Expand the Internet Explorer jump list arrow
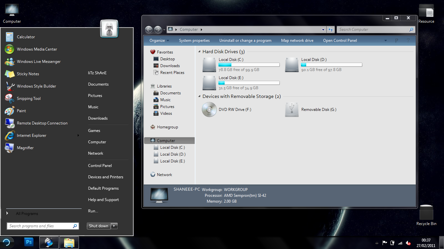Viewport: 444px width, 249px height. click(x=78, y=136)
